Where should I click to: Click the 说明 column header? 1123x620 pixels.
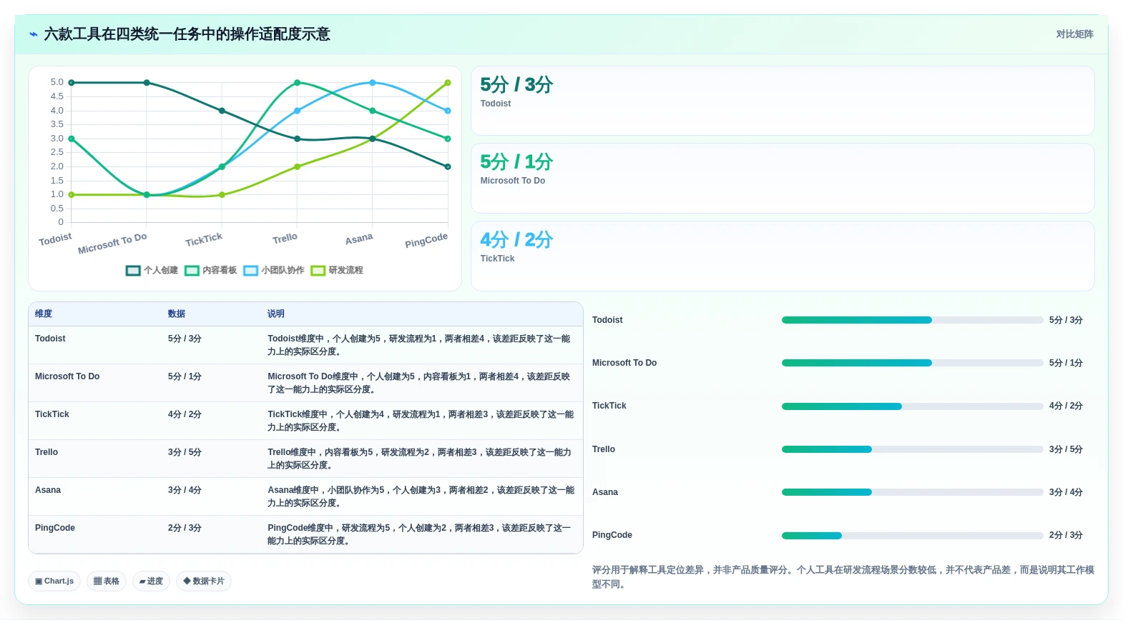(x=276, y=314)
